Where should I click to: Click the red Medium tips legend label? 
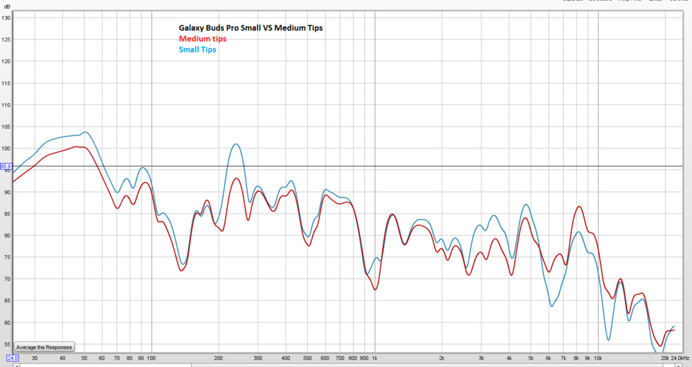[202, 39]
